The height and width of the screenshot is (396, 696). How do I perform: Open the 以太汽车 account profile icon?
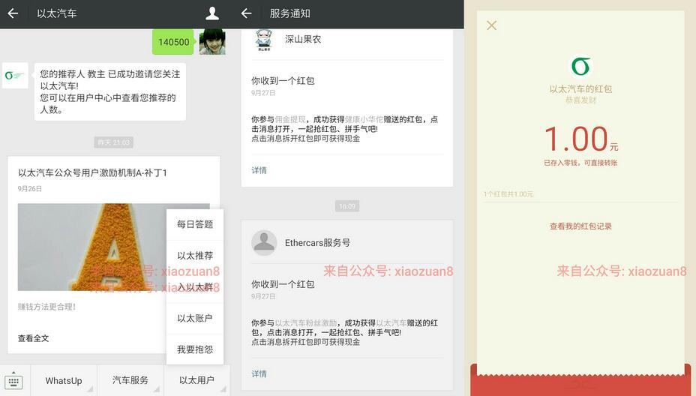point(212,13)
